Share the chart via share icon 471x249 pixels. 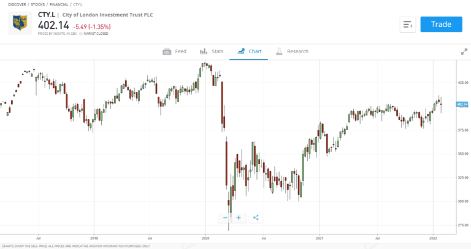click(256, 217)
